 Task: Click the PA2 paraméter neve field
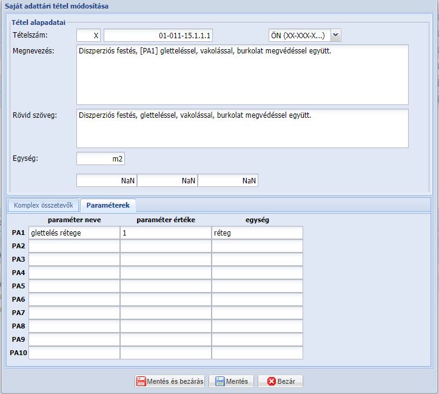[74, 246]
